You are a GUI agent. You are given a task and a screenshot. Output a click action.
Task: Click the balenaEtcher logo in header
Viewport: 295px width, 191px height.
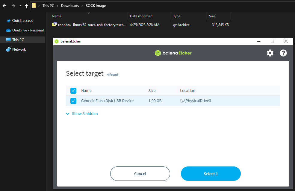coord(173,53)
